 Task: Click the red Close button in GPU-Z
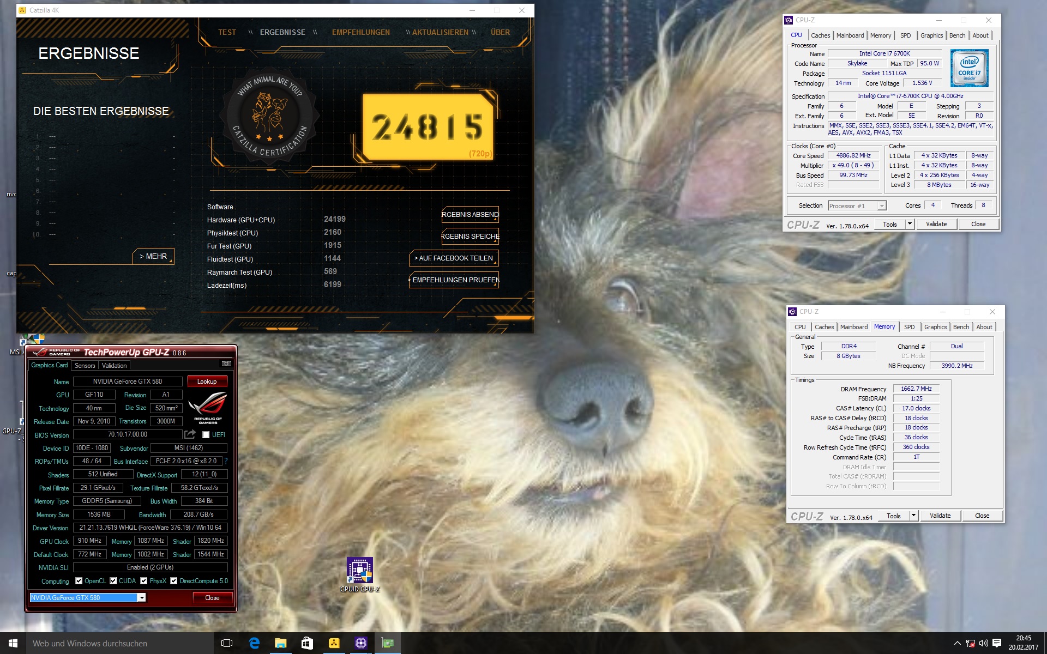212,598
